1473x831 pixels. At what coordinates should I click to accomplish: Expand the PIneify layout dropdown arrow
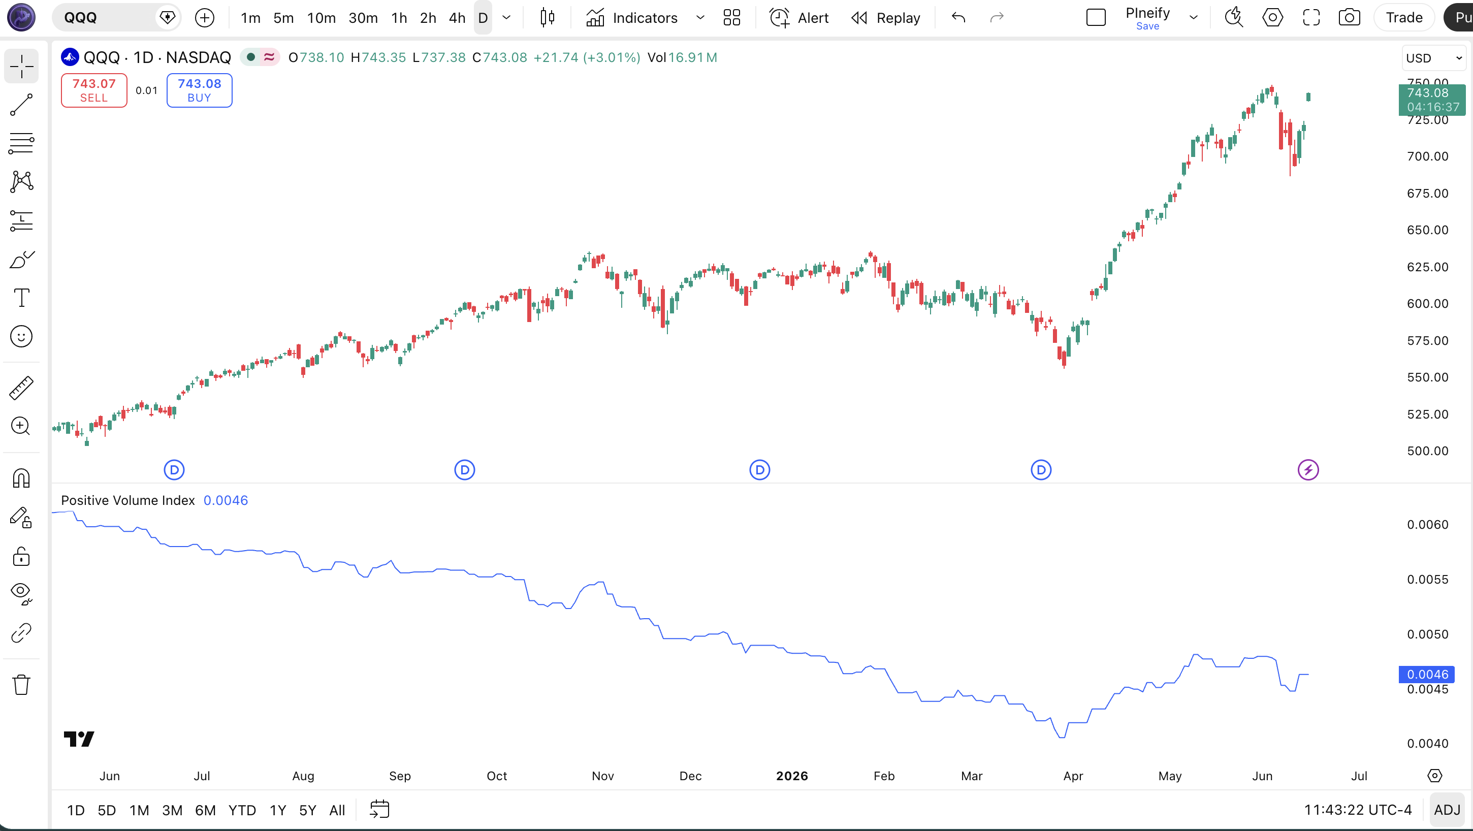[1193, 18]
